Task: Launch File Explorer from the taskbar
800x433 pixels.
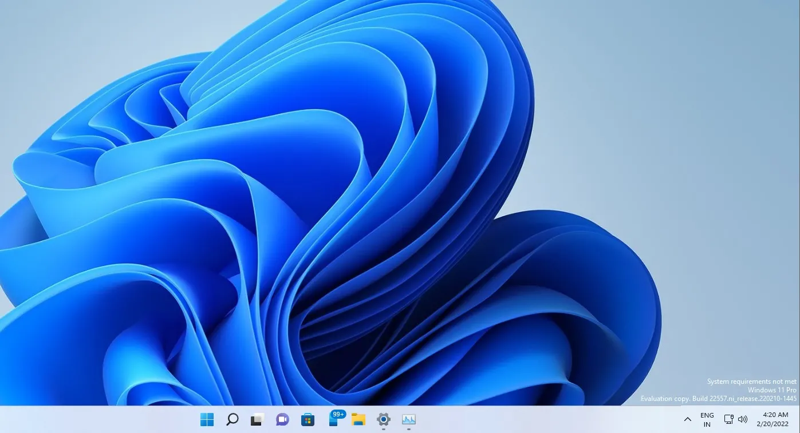Action: coord(358,419)
